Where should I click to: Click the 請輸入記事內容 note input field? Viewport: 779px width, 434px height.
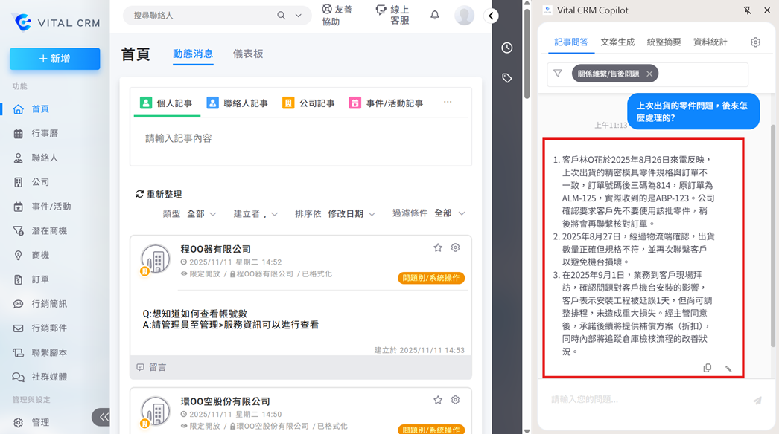point(299,139)
